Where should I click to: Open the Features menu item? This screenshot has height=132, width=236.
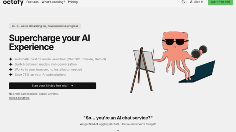point(32,2)
